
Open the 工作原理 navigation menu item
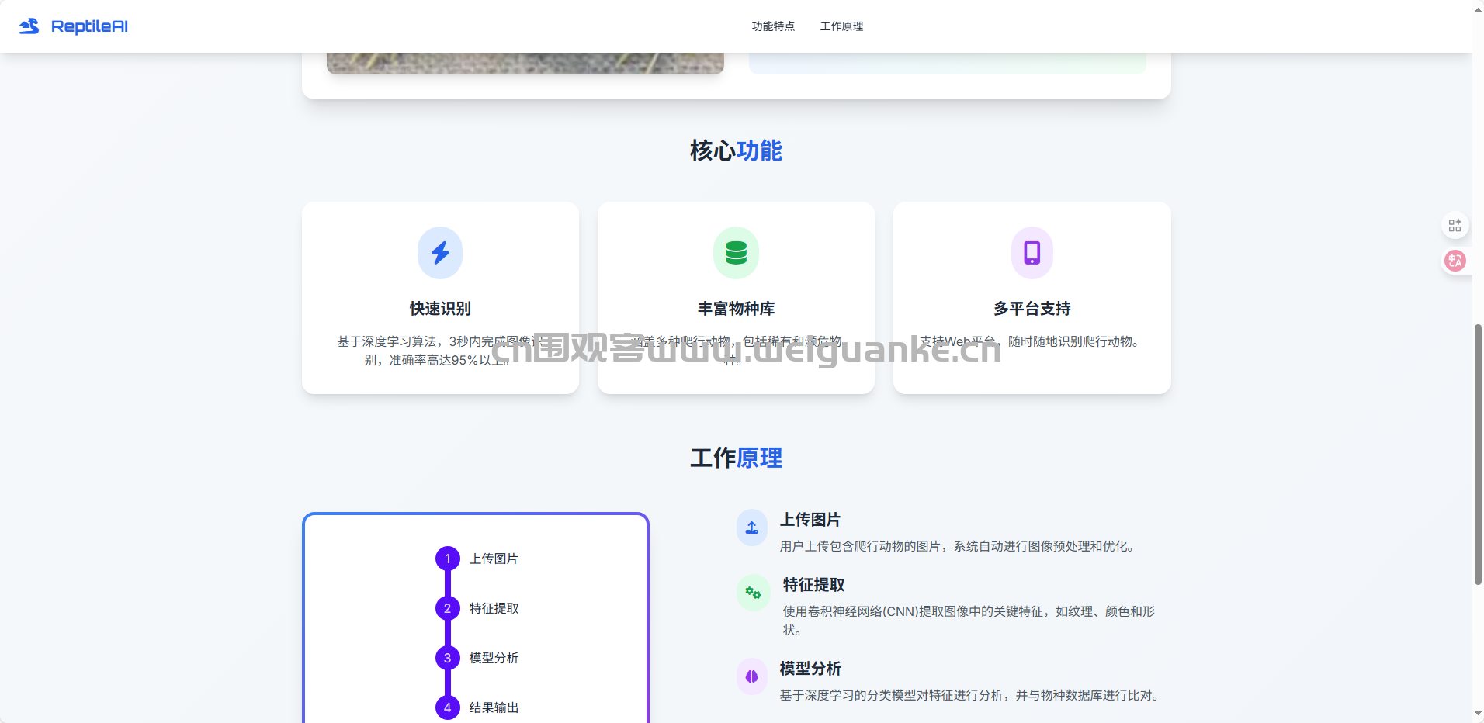point(841,26)
